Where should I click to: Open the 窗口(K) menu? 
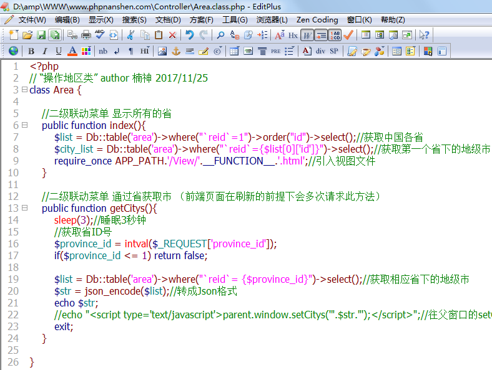[359, 20]
